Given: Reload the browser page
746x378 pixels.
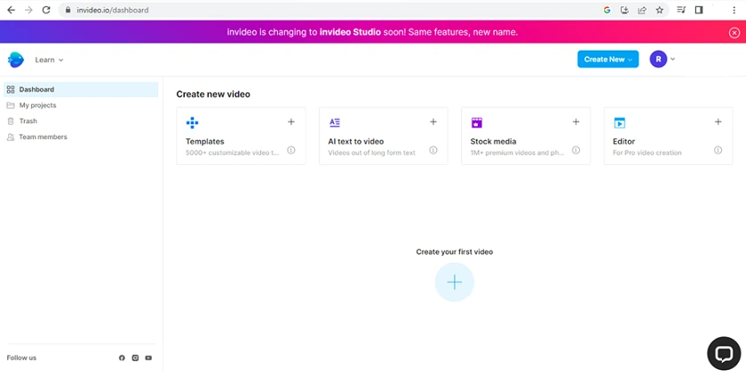Looking at the screenshot, I should (x=46, y=10).
